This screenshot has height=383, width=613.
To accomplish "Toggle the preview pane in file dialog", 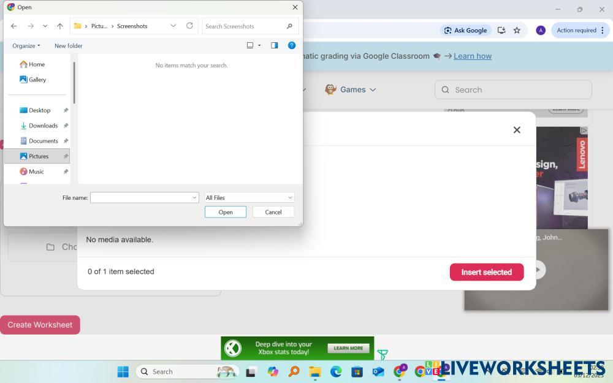I will click(x=274, y=45).
